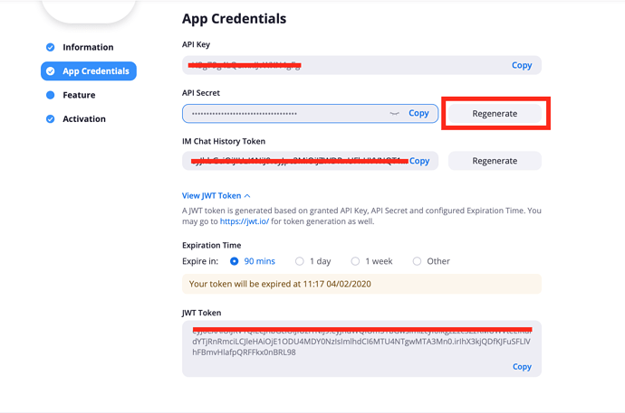The height and width of the screenshot is (413, 625).
Task: Click the blue dot icon beside Feature
Action: [x=51, y=95]
